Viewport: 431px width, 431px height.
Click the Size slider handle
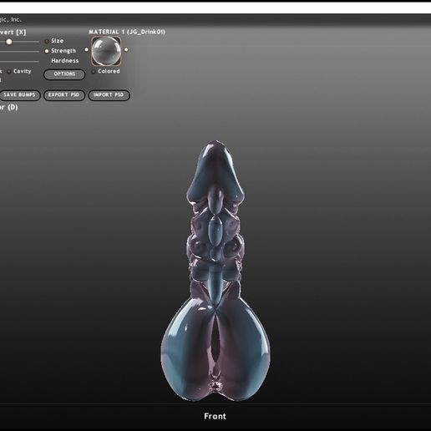point(9,42)
